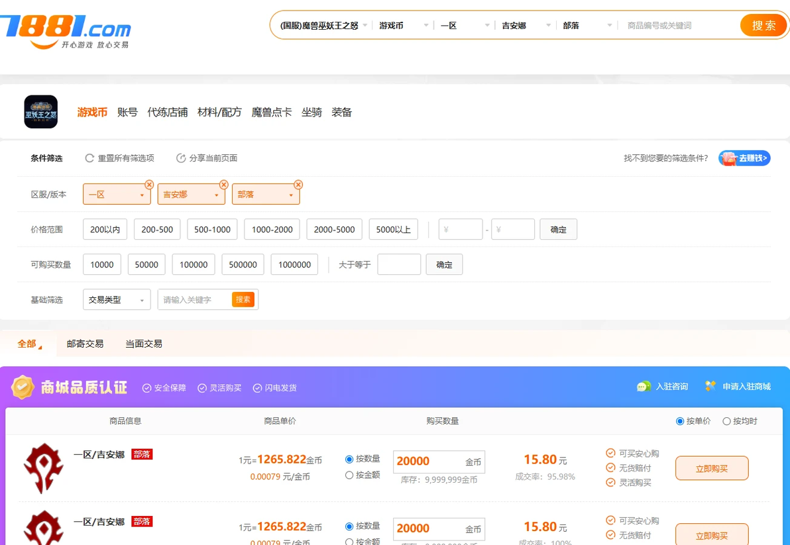Click the orange 搜索 button at top
This screenshot has width=790, height=545.
coord(763,25)
